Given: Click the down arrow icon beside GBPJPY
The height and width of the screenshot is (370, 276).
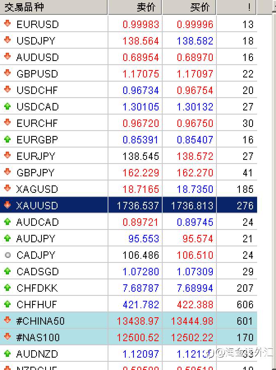Looking at the screenshot, I should (x=7, y=171).
